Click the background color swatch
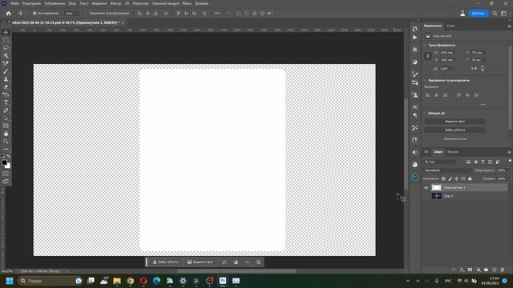Screen dimensions: 513x288 tap(8, 166)
